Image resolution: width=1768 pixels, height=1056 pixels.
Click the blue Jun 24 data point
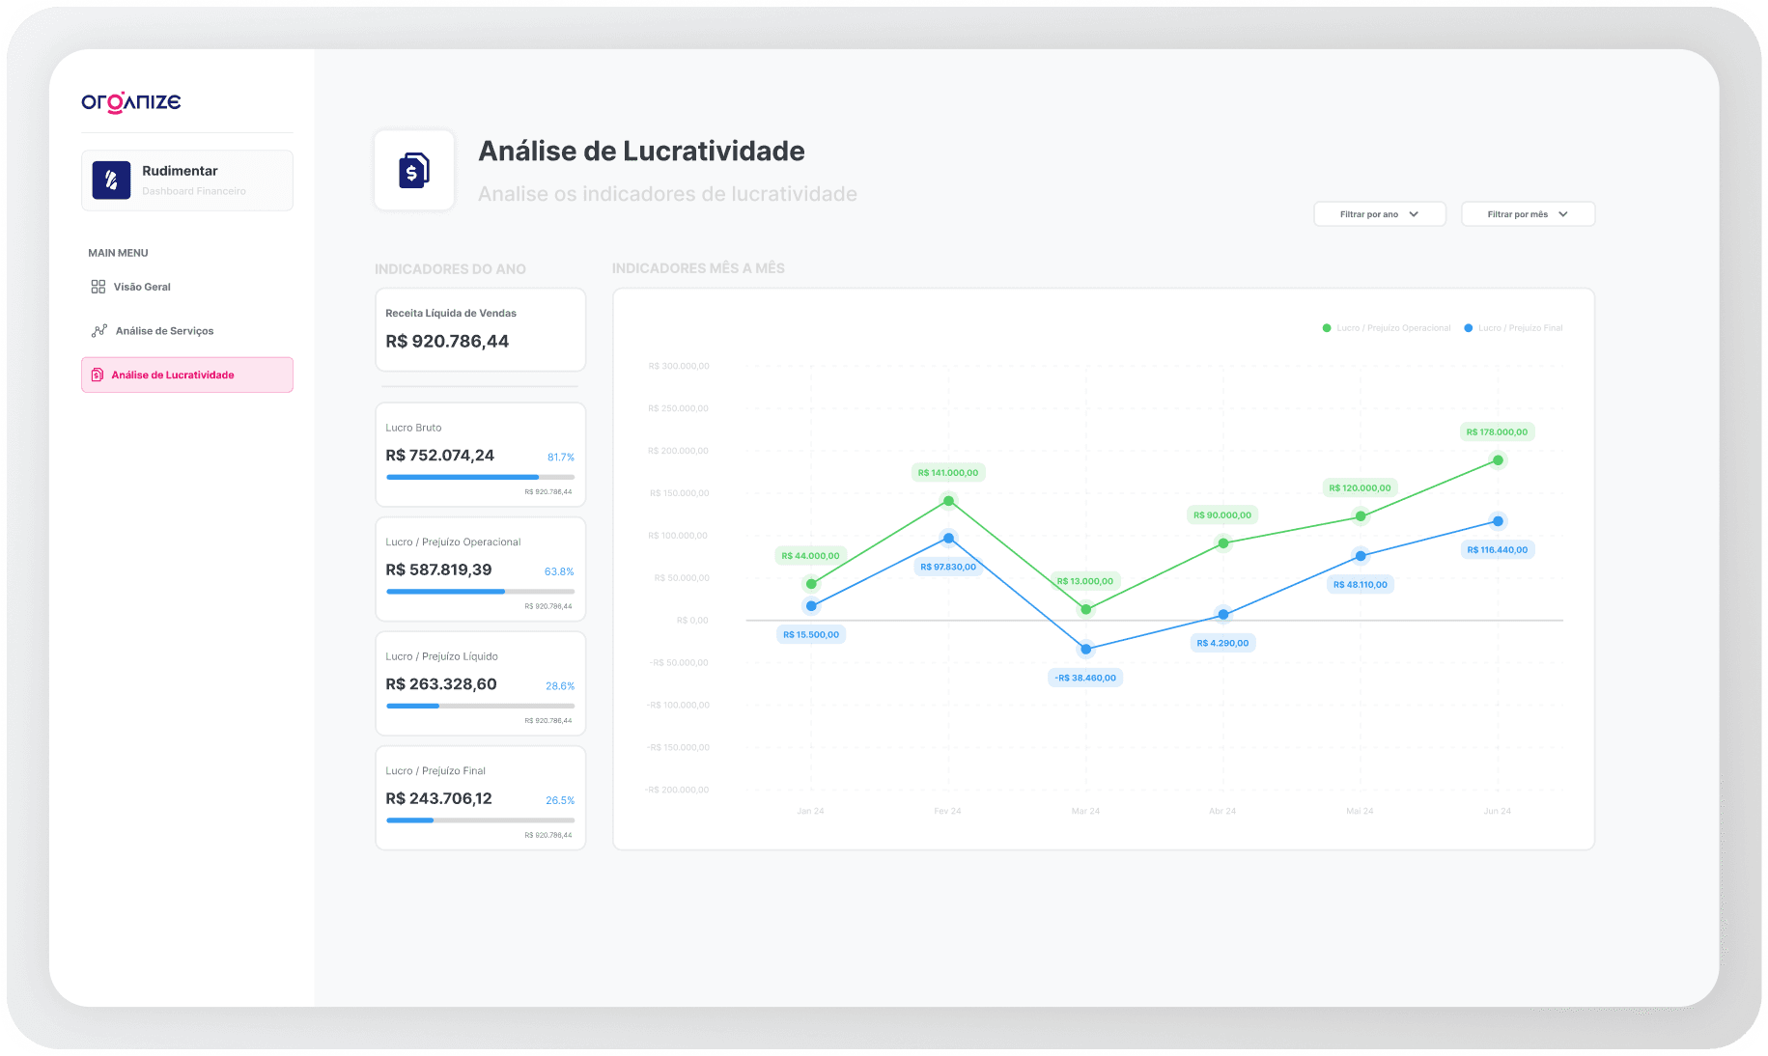click(x=1498, y=521)
